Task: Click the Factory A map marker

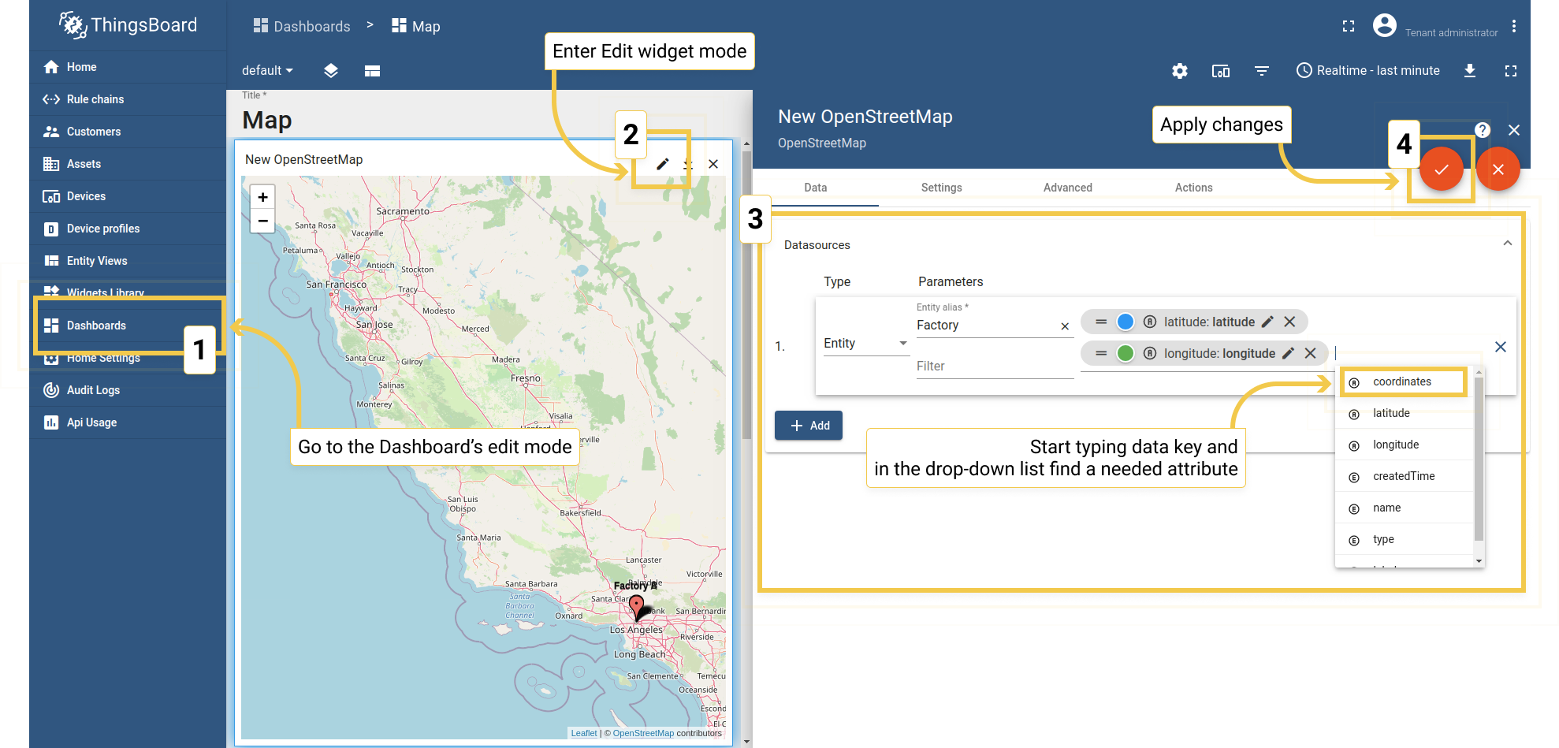Action: (x=637, y=608)
